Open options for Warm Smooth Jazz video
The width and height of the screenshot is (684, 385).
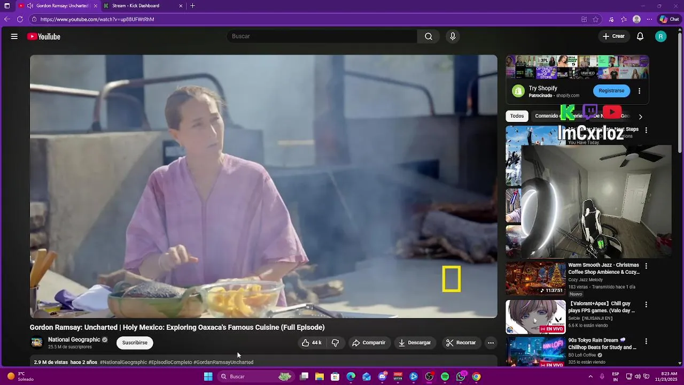[646, 266]
